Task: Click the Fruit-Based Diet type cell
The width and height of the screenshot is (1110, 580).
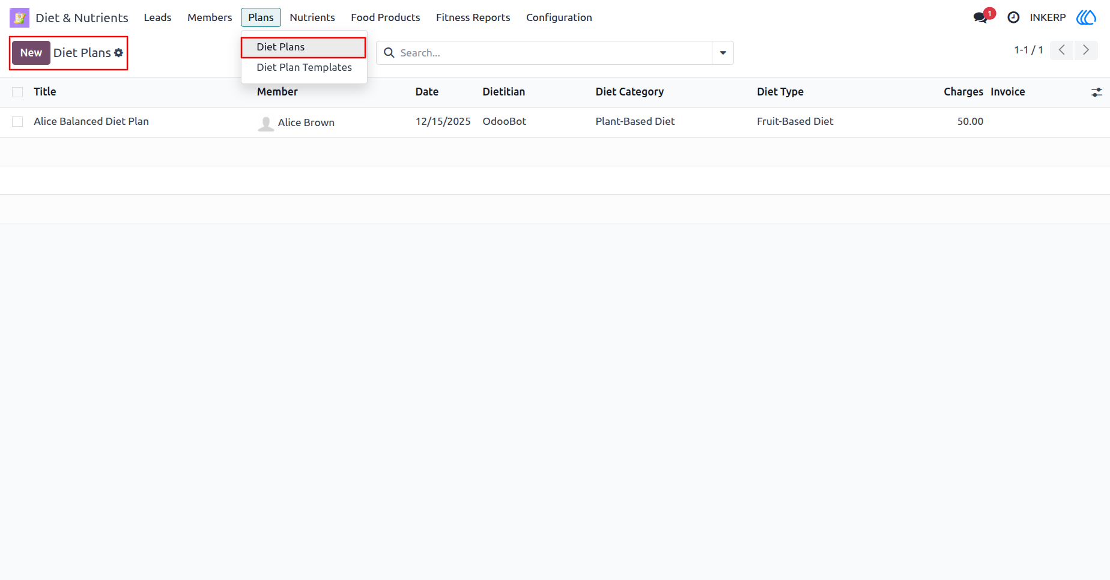Action: (x=795, y=121)
